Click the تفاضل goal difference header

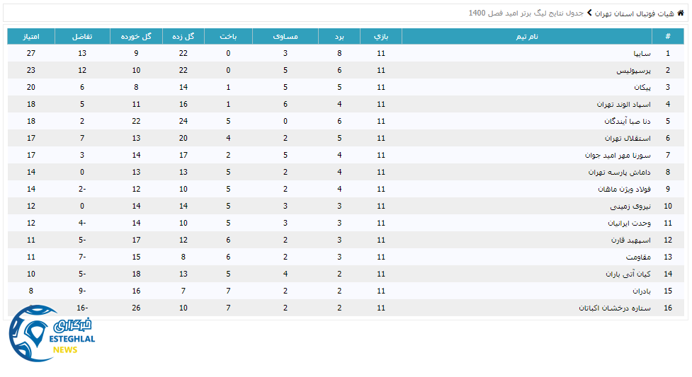82,36
